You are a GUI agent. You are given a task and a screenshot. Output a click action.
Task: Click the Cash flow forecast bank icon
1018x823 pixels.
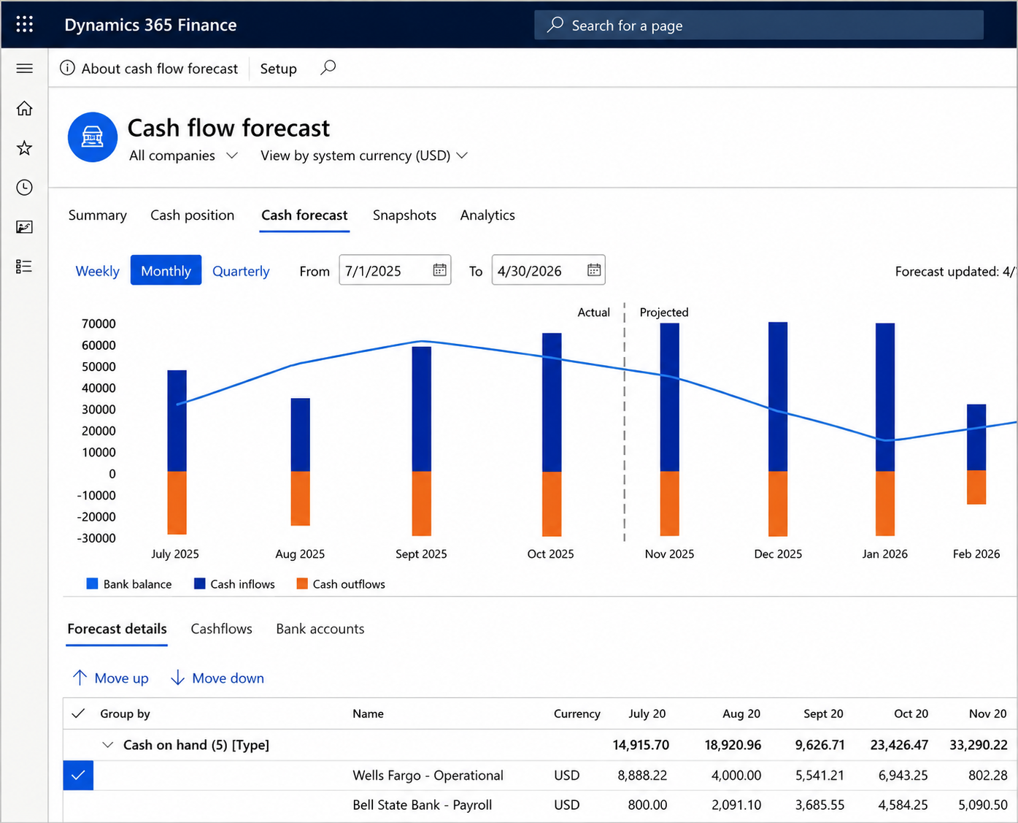click(93, 137)
